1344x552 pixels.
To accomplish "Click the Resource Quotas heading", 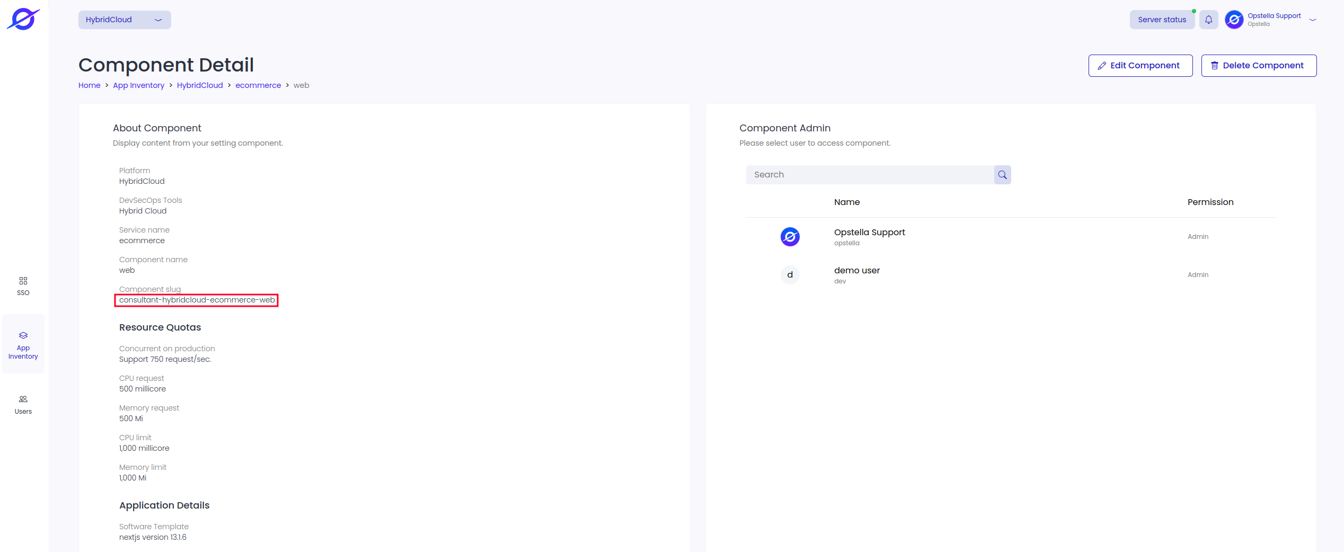I will click(x=160, y=327).
